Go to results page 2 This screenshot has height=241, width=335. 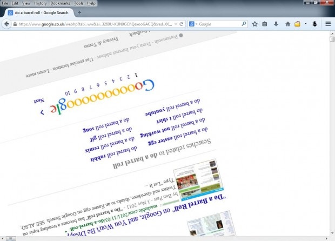128,77
